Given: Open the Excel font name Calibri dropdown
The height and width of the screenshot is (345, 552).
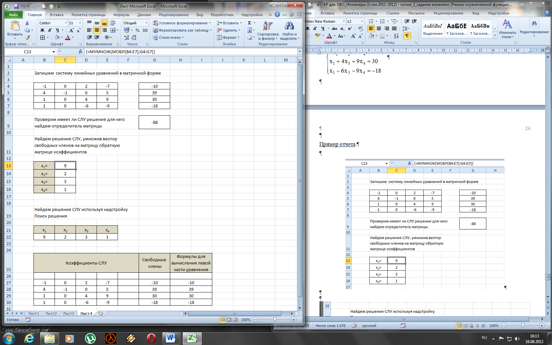Looking at the screenshot, I should tap(65, 23).
